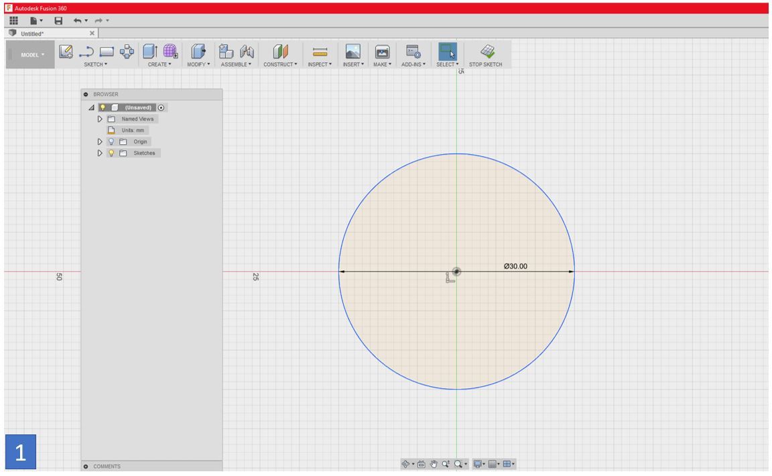Expand the Sketches folder

pos(100,154)
